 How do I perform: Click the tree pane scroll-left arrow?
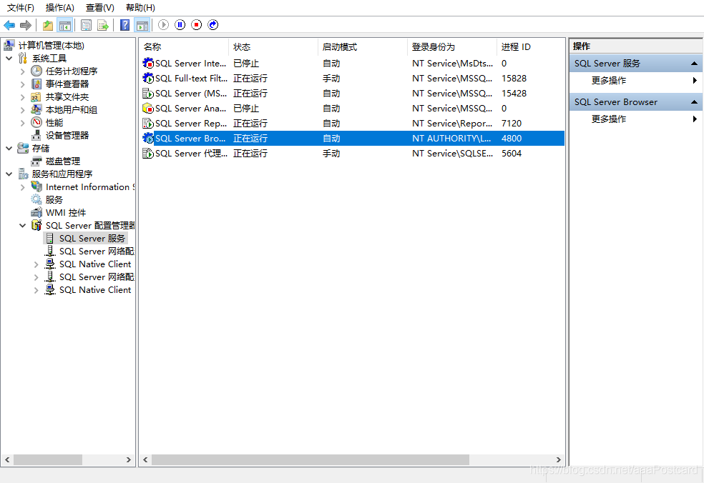pyautogui.click(x=7, y=459)
